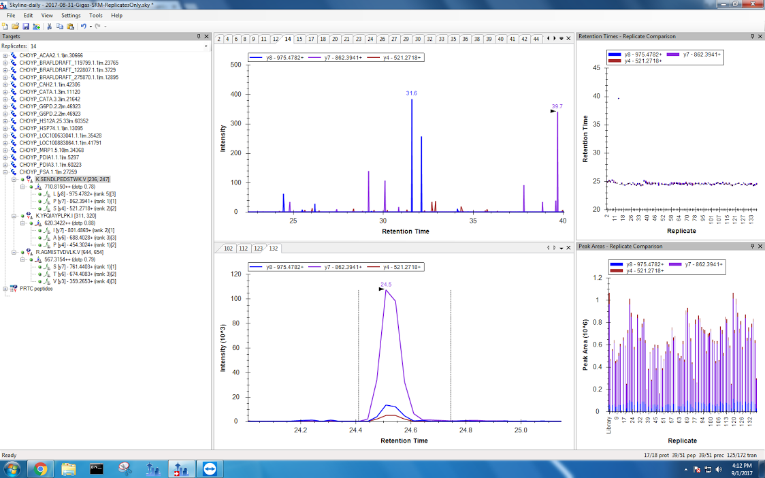The height and width of the screenshot is (478, 765).
Task: Open the Replicates dropdown in Targets panel
Action: 206,46
